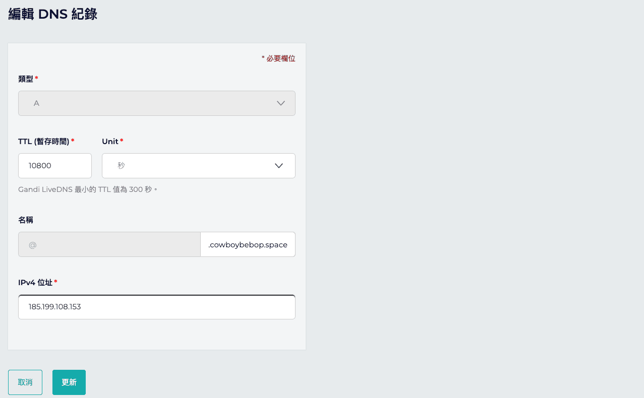Click the 名稱 field label
The width and height of the screenshot is (644, 398).
point(26,220)
